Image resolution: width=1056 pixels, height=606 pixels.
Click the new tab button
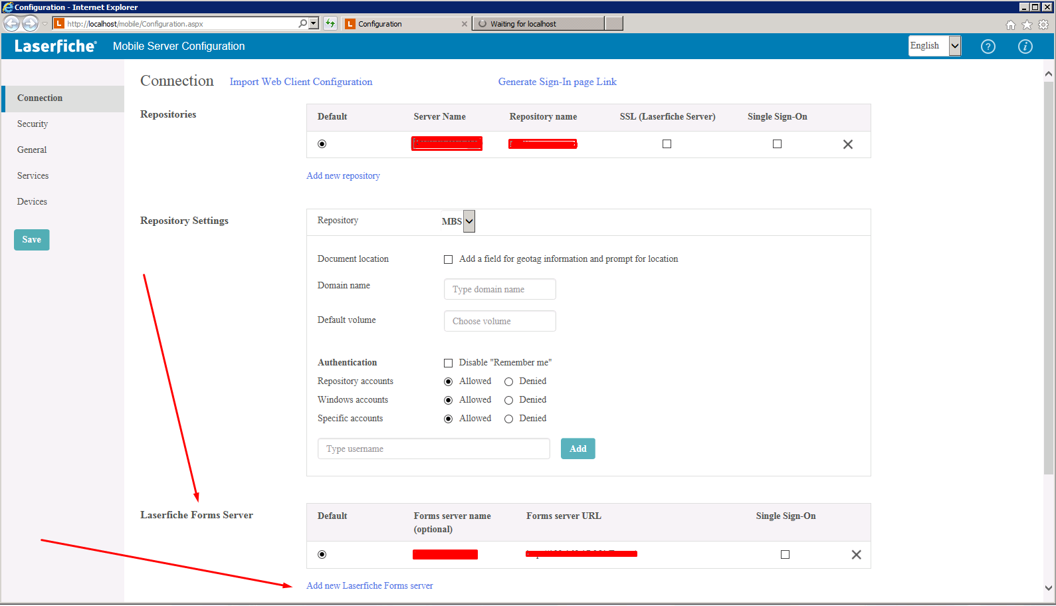coord(615,24)
